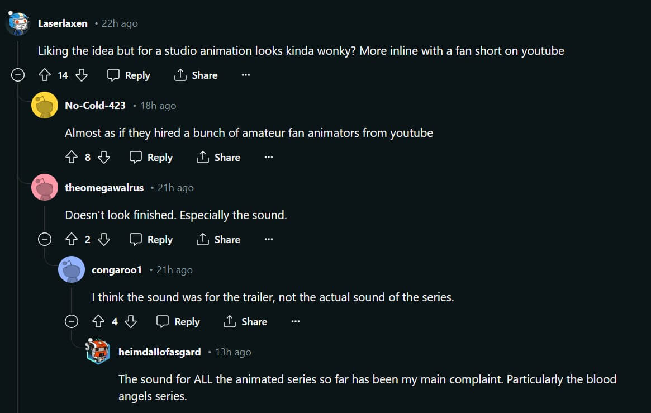Upvote congaroo1's comment

coord(98,322)
